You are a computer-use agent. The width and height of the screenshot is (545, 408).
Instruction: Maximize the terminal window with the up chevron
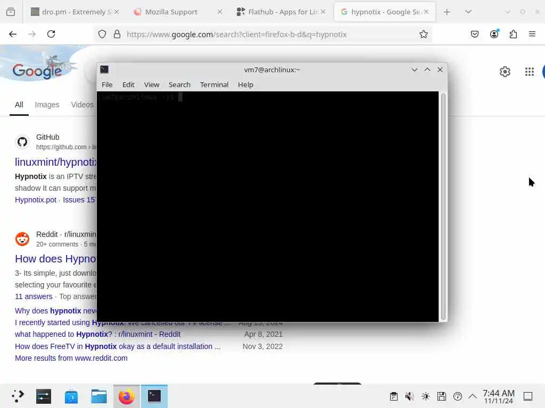tap(427, 70)
